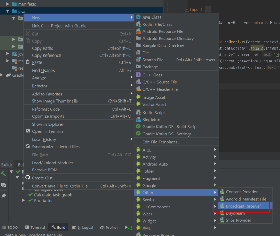The image size is (280, 236).
Task: Select Reformat Code in context menu
Action: pos(46,109)
